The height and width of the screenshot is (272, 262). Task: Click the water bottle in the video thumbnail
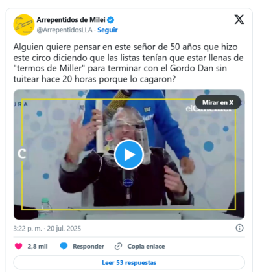pyautogui.click(x=45, y=205)
